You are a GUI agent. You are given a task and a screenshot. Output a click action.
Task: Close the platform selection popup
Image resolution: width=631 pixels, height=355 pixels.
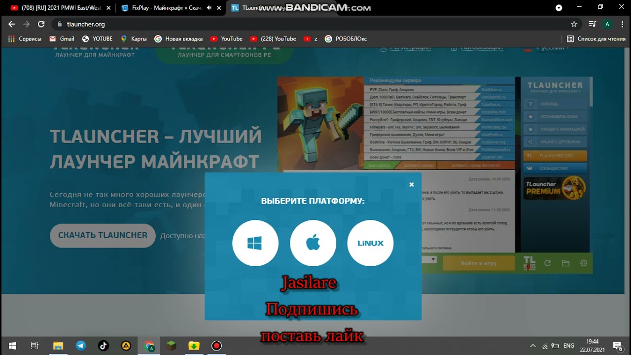click(x=412, y=185)
